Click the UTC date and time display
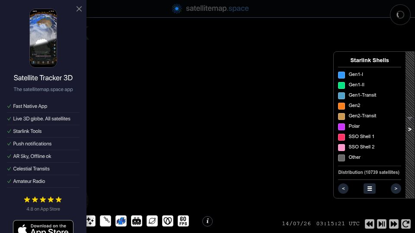This screenshot has height=233, width=415. click(320, 224)
